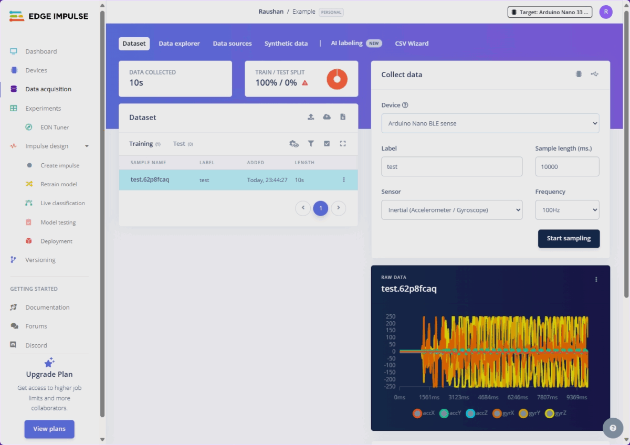Click the USB connect icon in Collect data
This screenshot has width=630, height=445.
pos(594,74)
